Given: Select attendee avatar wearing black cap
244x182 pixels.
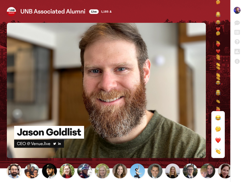Looking at the screenshot, I should pyautogui.click(x=49, y=171).
